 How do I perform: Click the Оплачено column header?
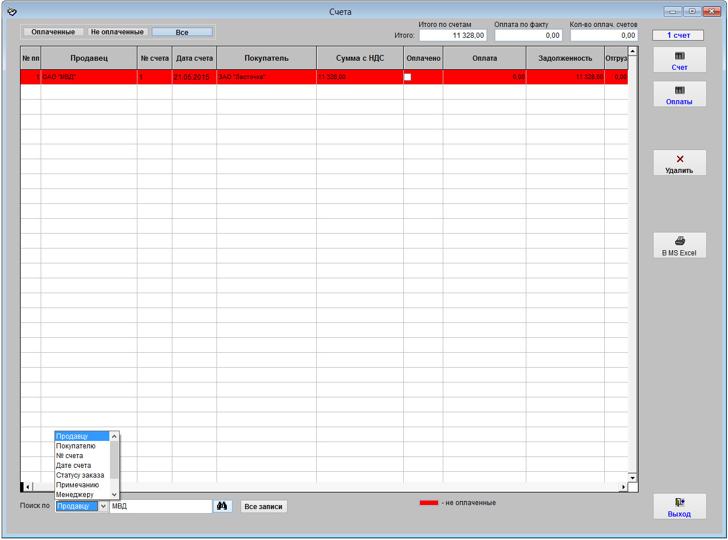[x=423, y=58]
